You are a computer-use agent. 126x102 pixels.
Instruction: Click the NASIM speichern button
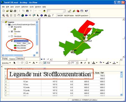pos(82,15)
